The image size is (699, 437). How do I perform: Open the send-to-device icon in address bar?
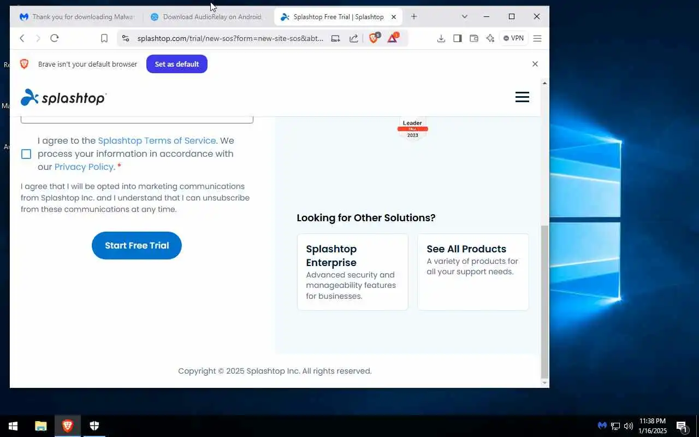335,38
